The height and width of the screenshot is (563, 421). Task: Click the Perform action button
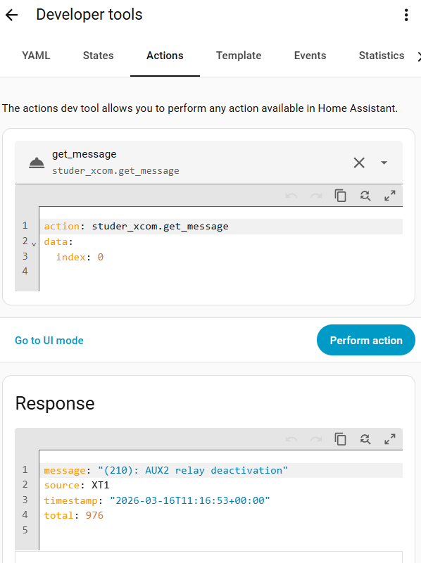pos(365,340)
